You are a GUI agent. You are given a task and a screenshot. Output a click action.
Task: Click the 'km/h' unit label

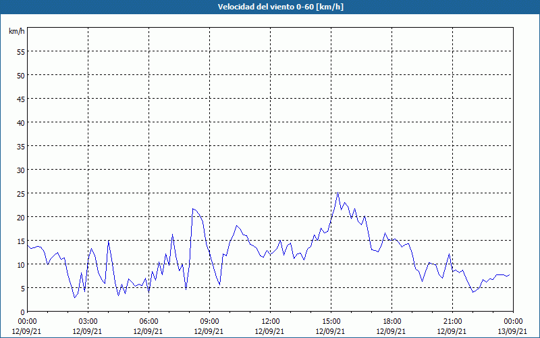[x=16, y=31]
